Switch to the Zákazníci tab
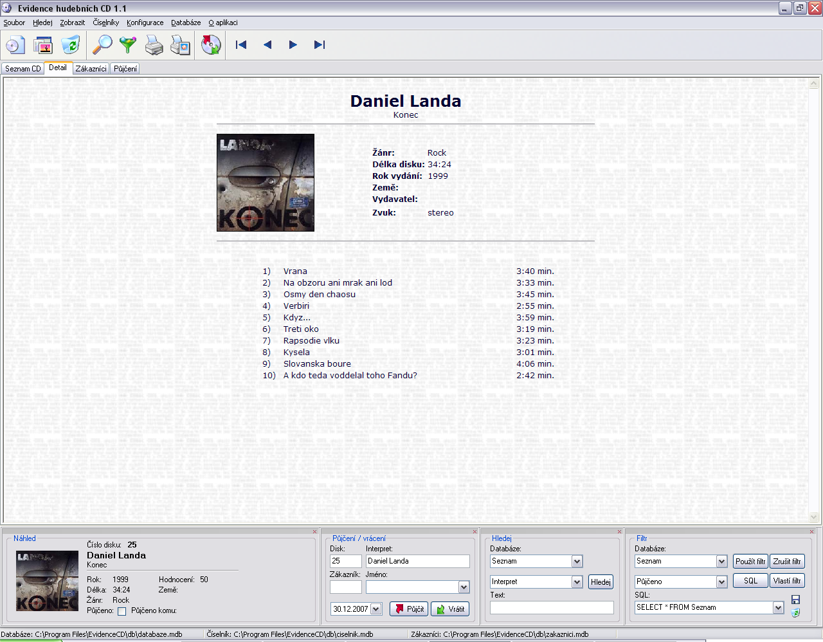This screenshot has height=642, width=823. click(91, 69)
